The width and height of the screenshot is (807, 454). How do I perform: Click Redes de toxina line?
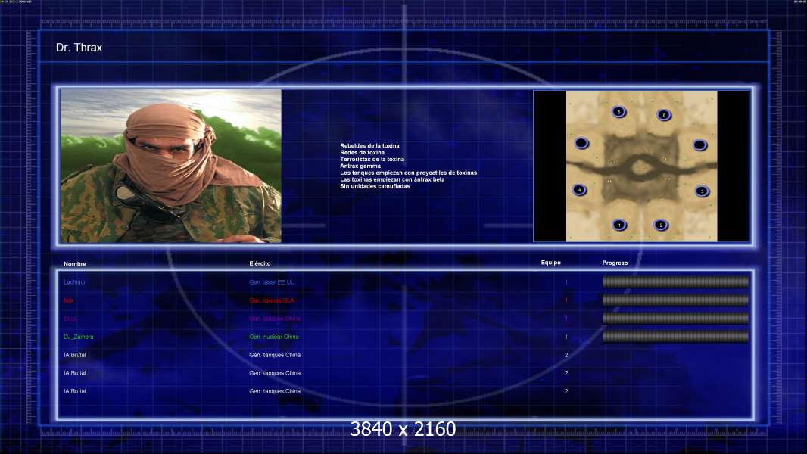(362, 153)
